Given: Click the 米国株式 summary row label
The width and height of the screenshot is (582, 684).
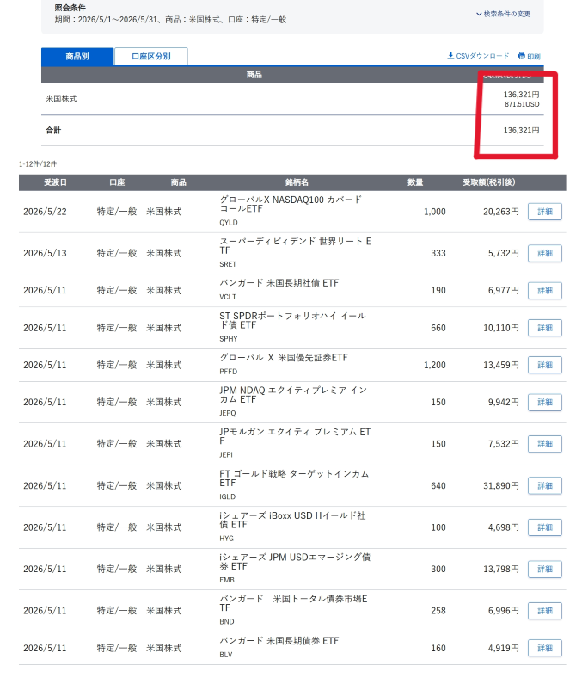Looking at the screenshot, I should coord(61,99).
